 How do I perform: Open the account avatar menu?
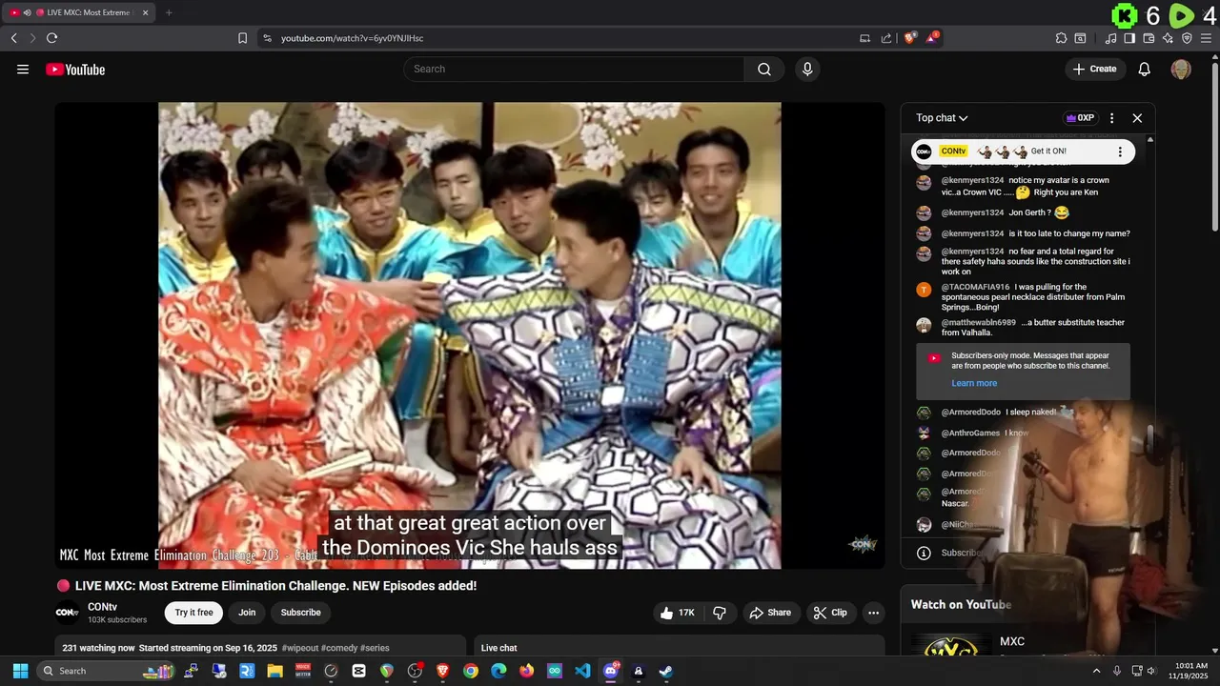(x=1181, y=69)
